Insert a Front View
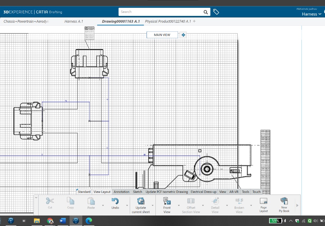Image resolution: width=325 pixels, height=226 pixels. (167, 201)
